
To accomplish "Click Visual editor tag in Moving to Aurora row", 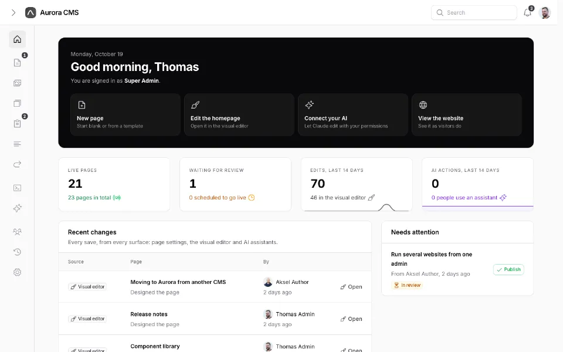I will [x=87, y=287].
